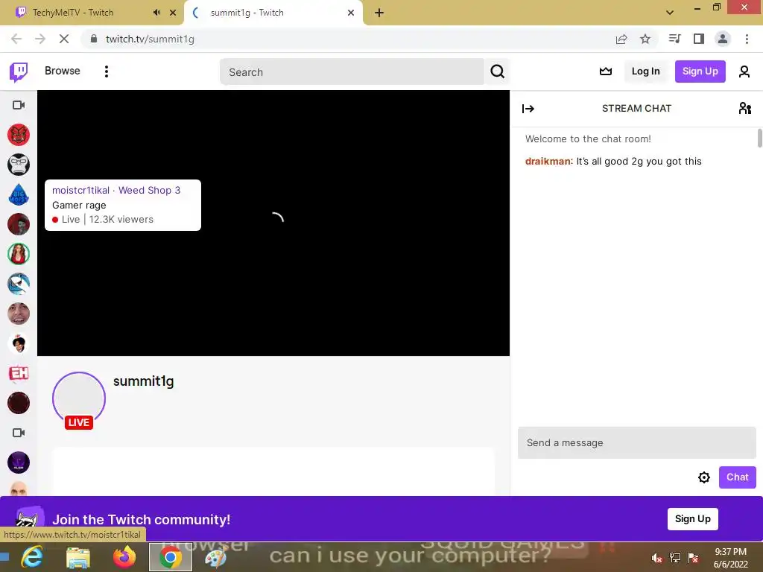Open the Browse page
Screen dimensions: 763x572
[63, 71]
